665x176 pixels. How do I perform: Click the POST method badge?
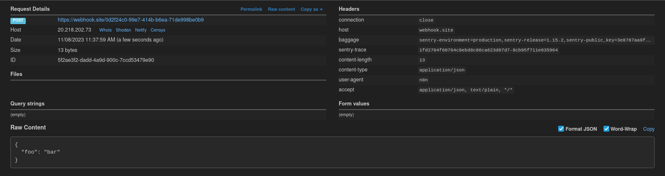coord(18,20)
